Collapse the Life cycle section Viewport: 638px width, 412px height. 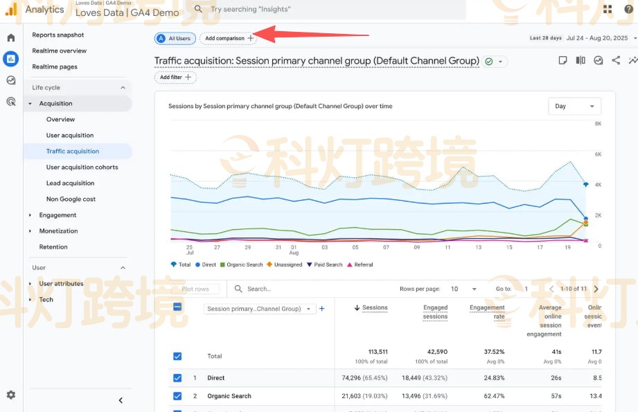123,87
